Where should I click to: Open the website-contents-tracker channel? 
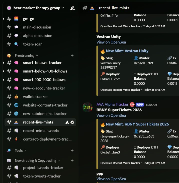coord(40,105)
